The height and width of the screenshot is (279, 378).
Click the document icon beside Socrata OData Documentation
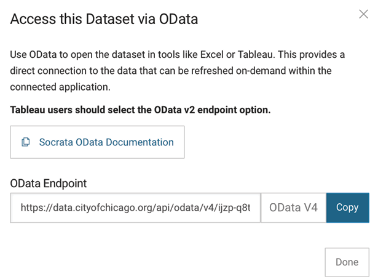[x=26, y=142]
